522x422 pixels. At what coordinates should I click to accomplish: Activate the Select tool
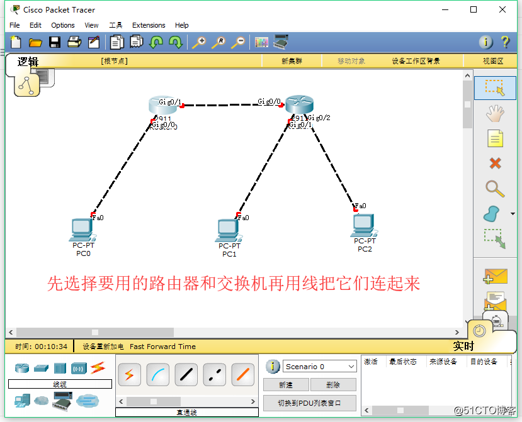(x=495, y=88)
